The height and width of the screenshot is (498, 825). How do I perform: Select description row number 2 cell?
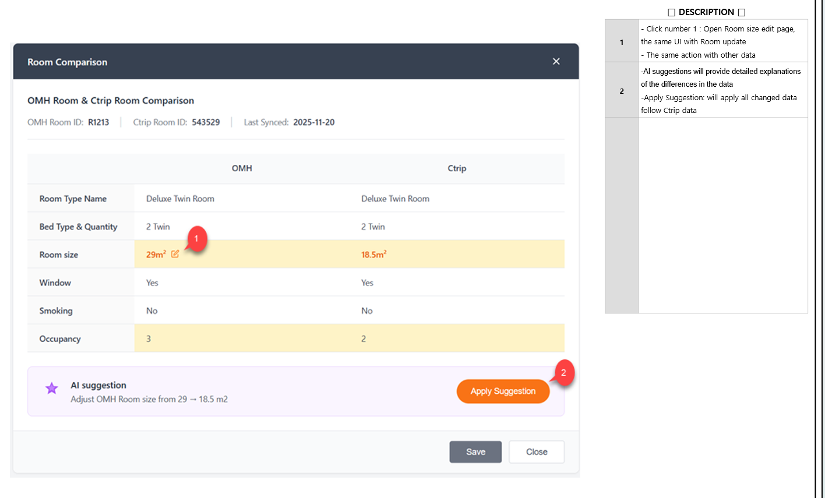[622, 91]
